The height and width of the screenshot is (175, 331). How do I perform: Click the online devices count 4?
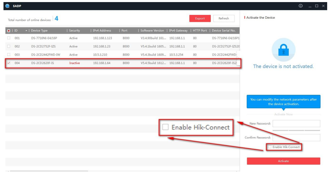pyautogui.click(x=56, y=18)
